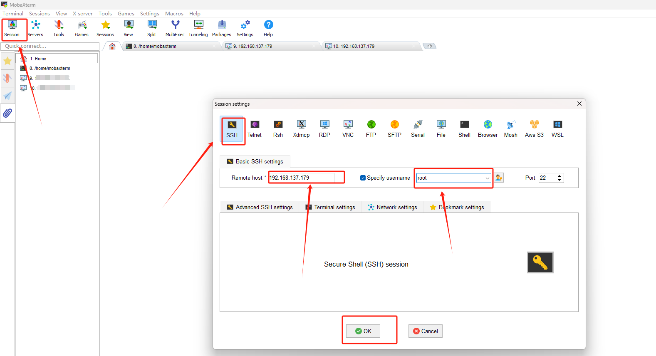Image resolution: width=656 pixels, height=356 pixels.
Task: Open the Tunneling toolbar icon
Action: pos(198,29)
